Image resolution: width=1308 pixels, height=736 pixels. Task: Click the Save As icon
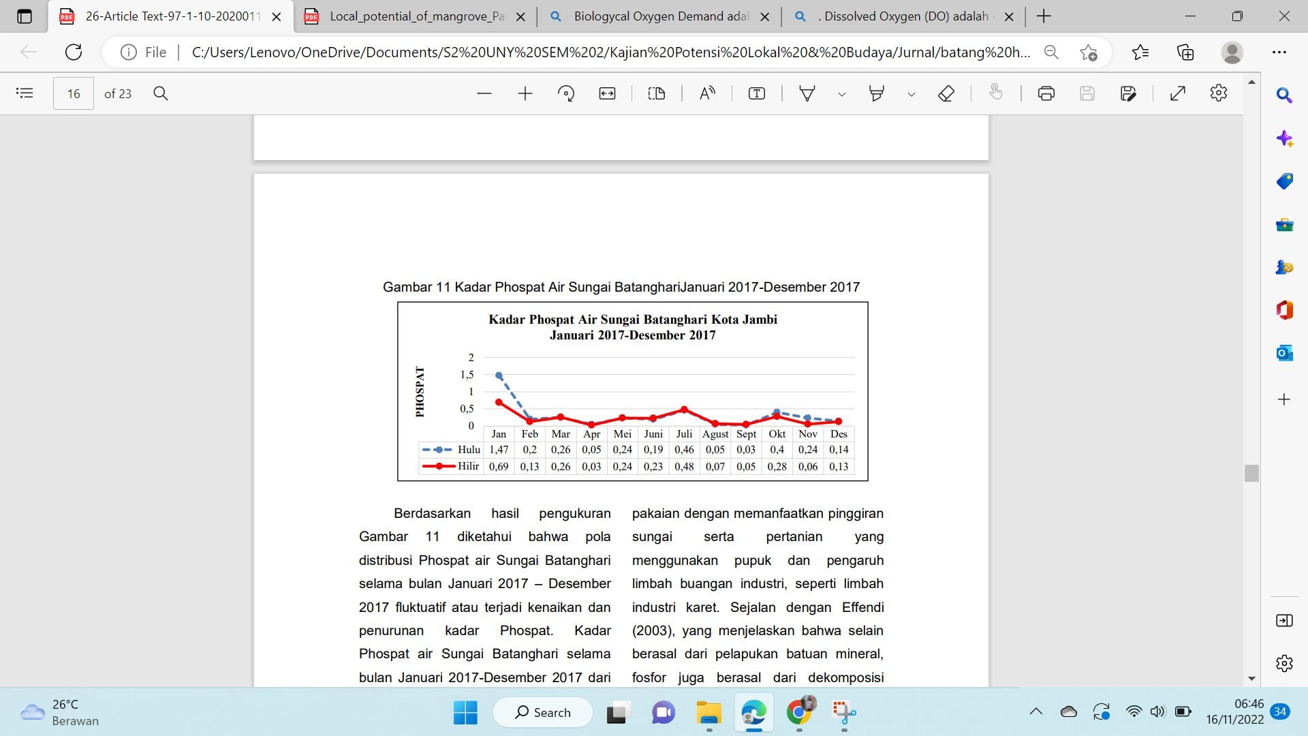point(1128,93)
